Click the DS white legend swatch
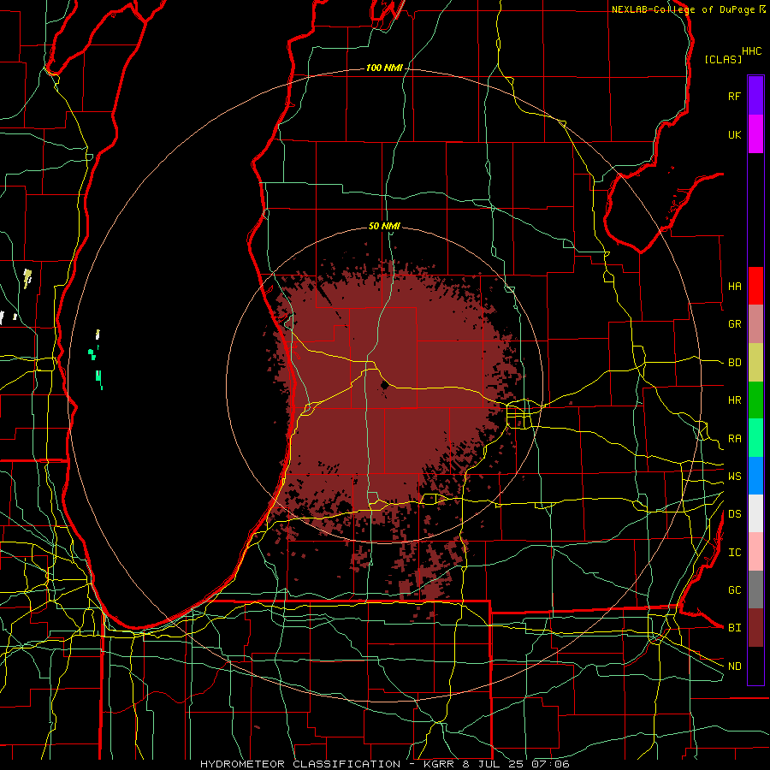Screen dimensions: 770x770 755,513
